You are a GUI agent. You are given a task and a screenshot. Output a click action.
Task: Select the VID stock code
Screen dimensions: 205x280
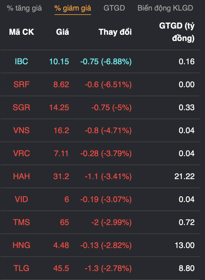[x=22, y=199]
